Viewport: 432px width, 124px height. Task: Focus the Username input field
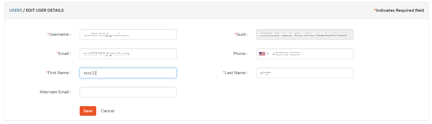coord(128,34)
